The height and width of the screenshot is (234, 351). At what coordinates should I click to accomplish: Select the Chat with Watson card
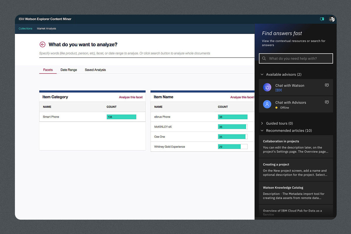(x=296, y=87)
